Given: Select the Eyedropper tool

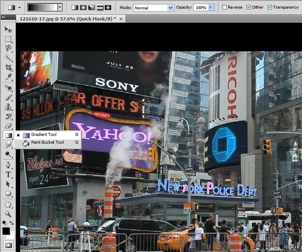Looking at the screenshot, I should [8, 77].
